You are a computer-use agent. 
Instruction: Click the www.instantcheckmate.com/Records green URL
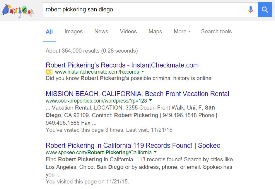tap(97, 72)
